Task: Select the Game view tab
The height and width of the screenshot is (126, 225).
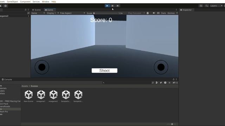Action: (x=49, y=10)
